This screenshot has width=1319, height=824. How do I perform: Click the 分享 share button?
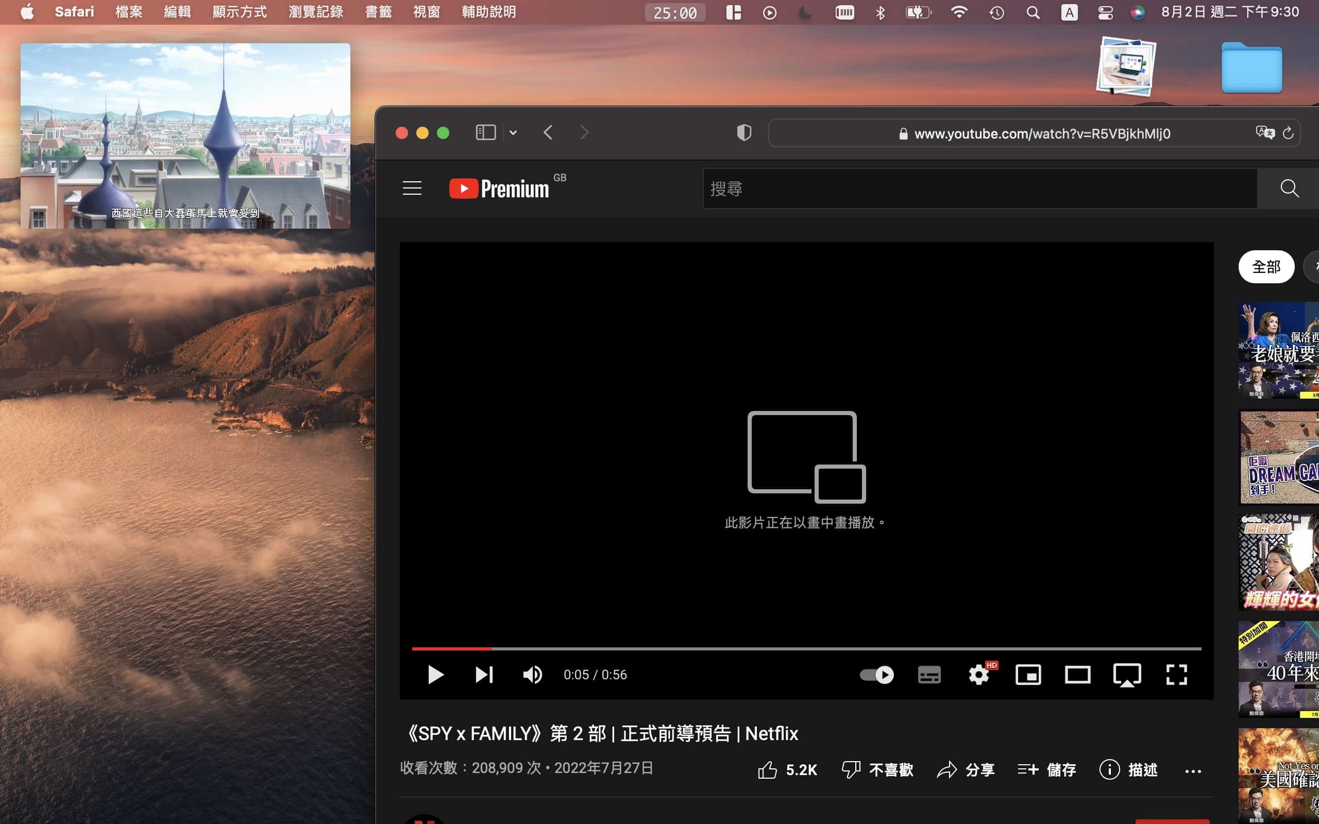(x=966, y=769)
